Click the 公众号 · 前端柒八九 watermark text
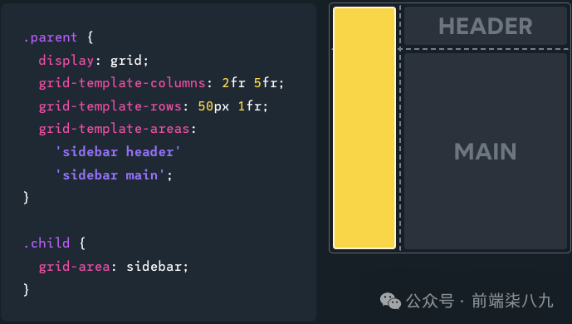The image size is (572, 324). click(x=480, y=302)
